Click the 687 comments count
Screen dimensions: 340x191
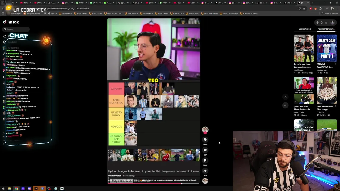tap(205, 155)
